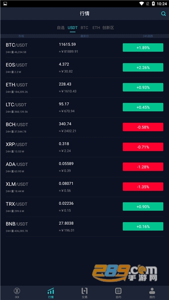Tap the -0.58% BCH change button
The width and height of the screenshot is (169, 300).
point(143,127)
